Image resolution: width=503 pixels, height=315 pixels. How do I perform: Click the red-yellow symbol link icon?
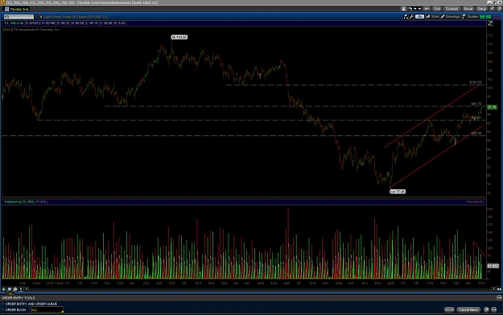pos(40,17)
